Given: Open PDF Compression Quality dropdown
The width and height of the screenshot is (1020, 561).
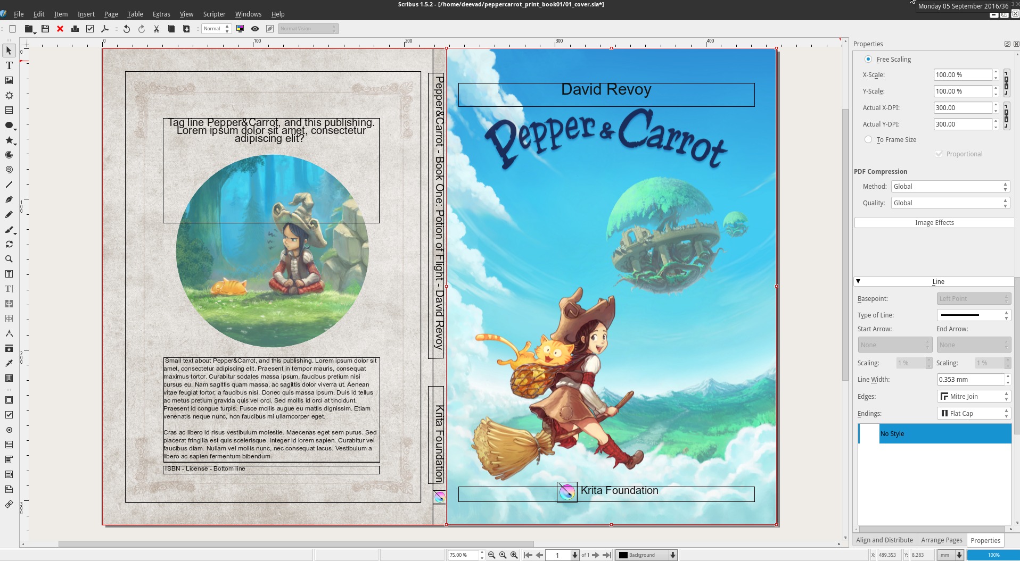Looking at the screenshot, I should [950, 203].
